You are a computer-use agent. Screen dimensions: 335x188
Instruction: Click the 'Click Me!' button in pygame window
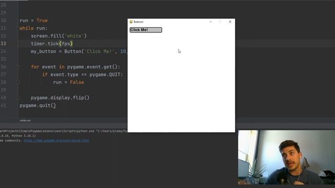point(146,30)
